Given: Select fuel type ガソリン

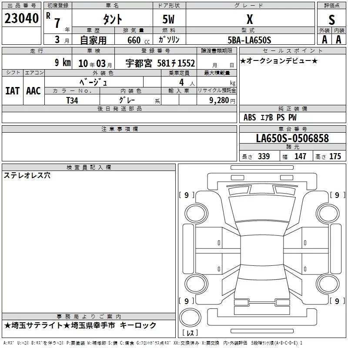Looking at the screenshot, I should (x=169, y=40).
